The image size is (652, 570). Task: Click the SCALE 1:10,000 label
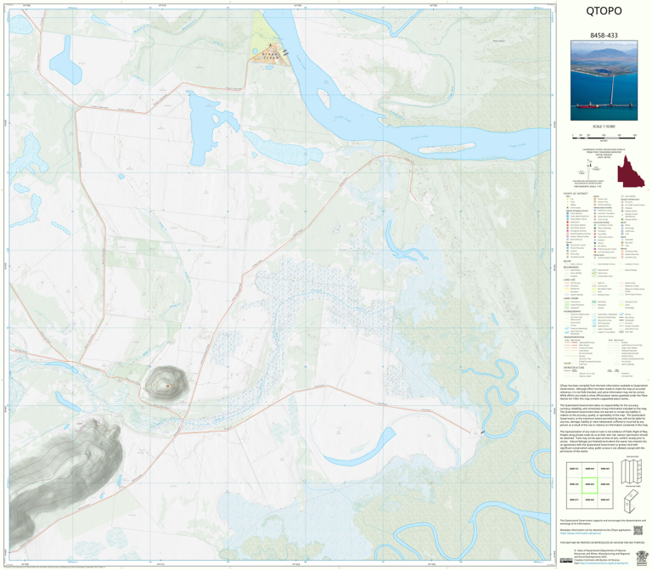[x=604, y=126]
